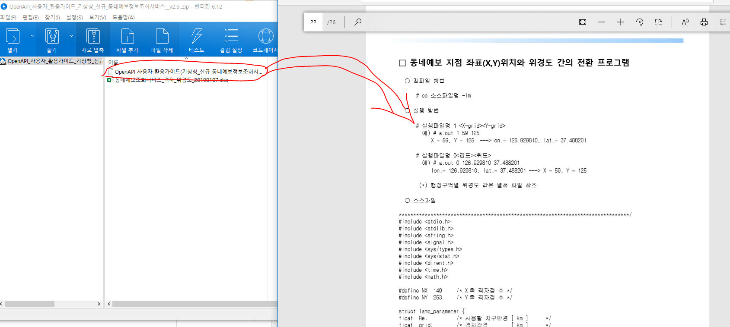Viewport: 730px width, 327px height.
Task: Open the 도움말(A) menu
Action: click(124, 18)
